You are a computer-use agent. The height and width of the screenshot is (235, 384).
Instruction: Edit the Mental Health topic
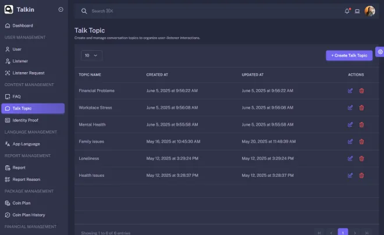click(350, 124)
